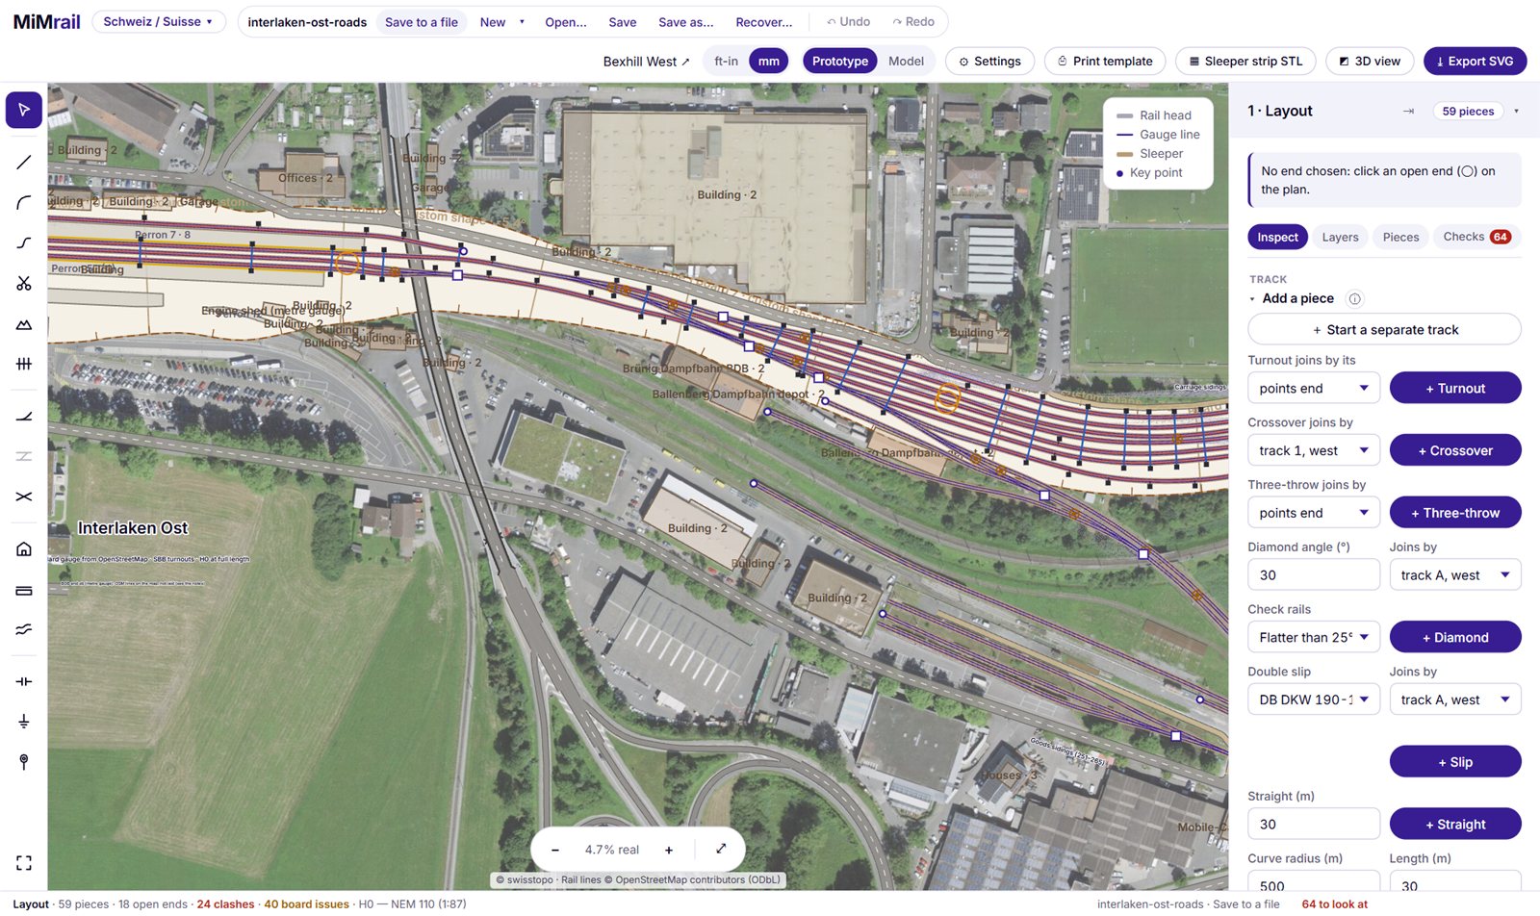1540x916 pixels.
Task: Select the building house tool
Action: click(x=24, y=549)
